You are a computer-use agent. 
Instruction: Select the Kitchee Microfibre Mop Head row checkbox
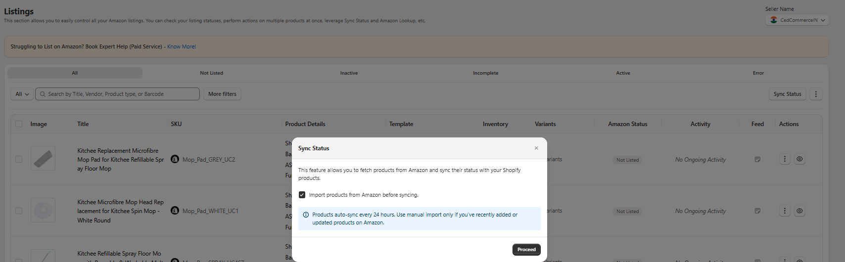click(x=19, y=211)
